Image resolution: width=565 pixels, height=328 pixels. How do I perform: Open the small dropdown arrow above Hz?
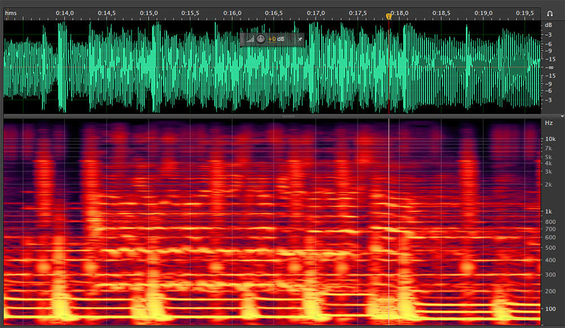(562, 116)
